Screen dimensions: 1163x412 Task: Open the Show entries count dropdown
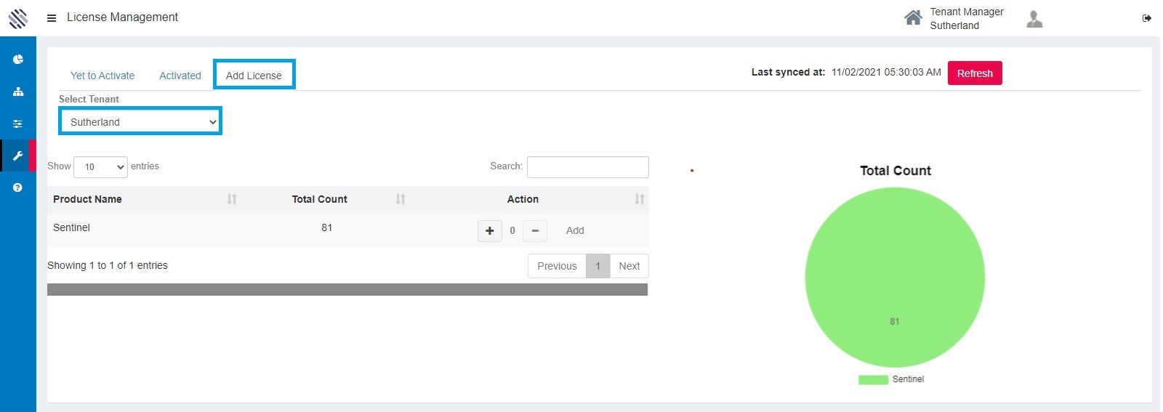[101, 167]
